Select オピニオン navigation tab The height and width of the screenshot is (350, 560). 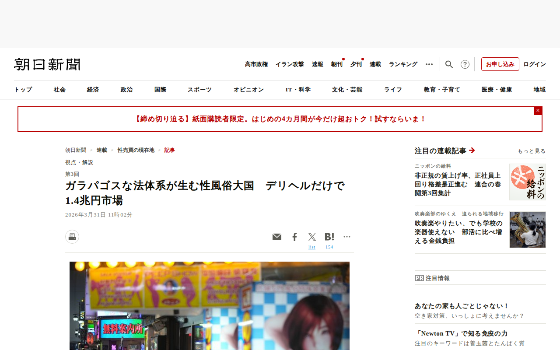248,90
